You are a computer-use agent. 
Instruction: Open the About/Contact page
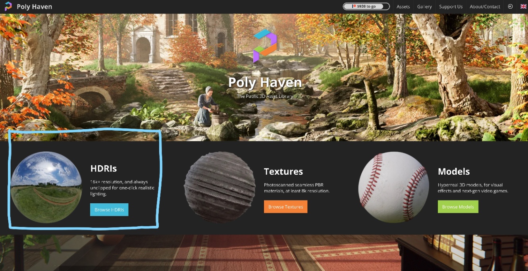coord(485,7)
